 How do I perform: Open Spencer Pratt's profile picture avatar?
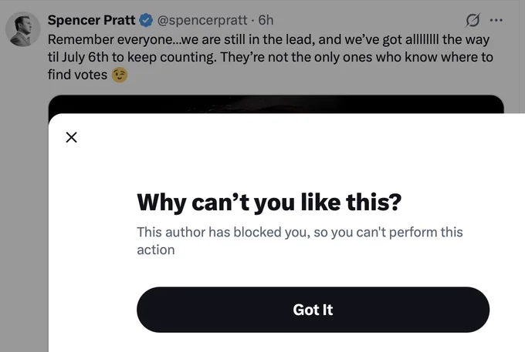[22, 28]
